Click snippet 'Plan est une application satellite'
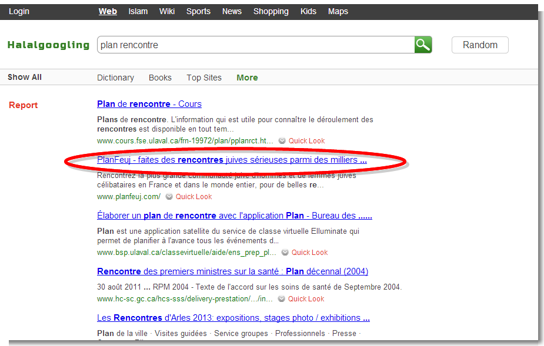Screen dimensions: 544x346 pyautogui.click(x=228, y=236)
